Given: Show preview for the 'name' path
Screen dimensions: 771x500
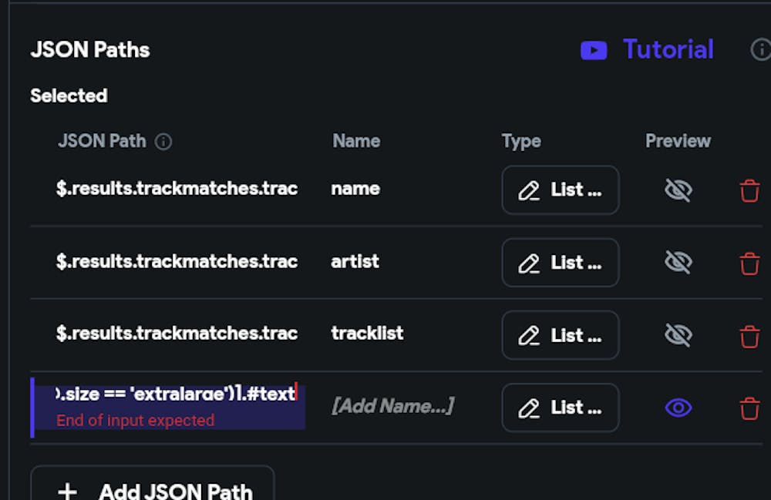Looking at the screenshot, I should click(x=678, y=190).
